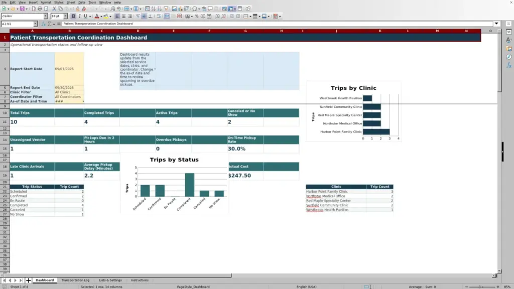Open the Background Color dropdown arrow
Viewport: 514px width, 289px height.
click(x=110, y=17)
